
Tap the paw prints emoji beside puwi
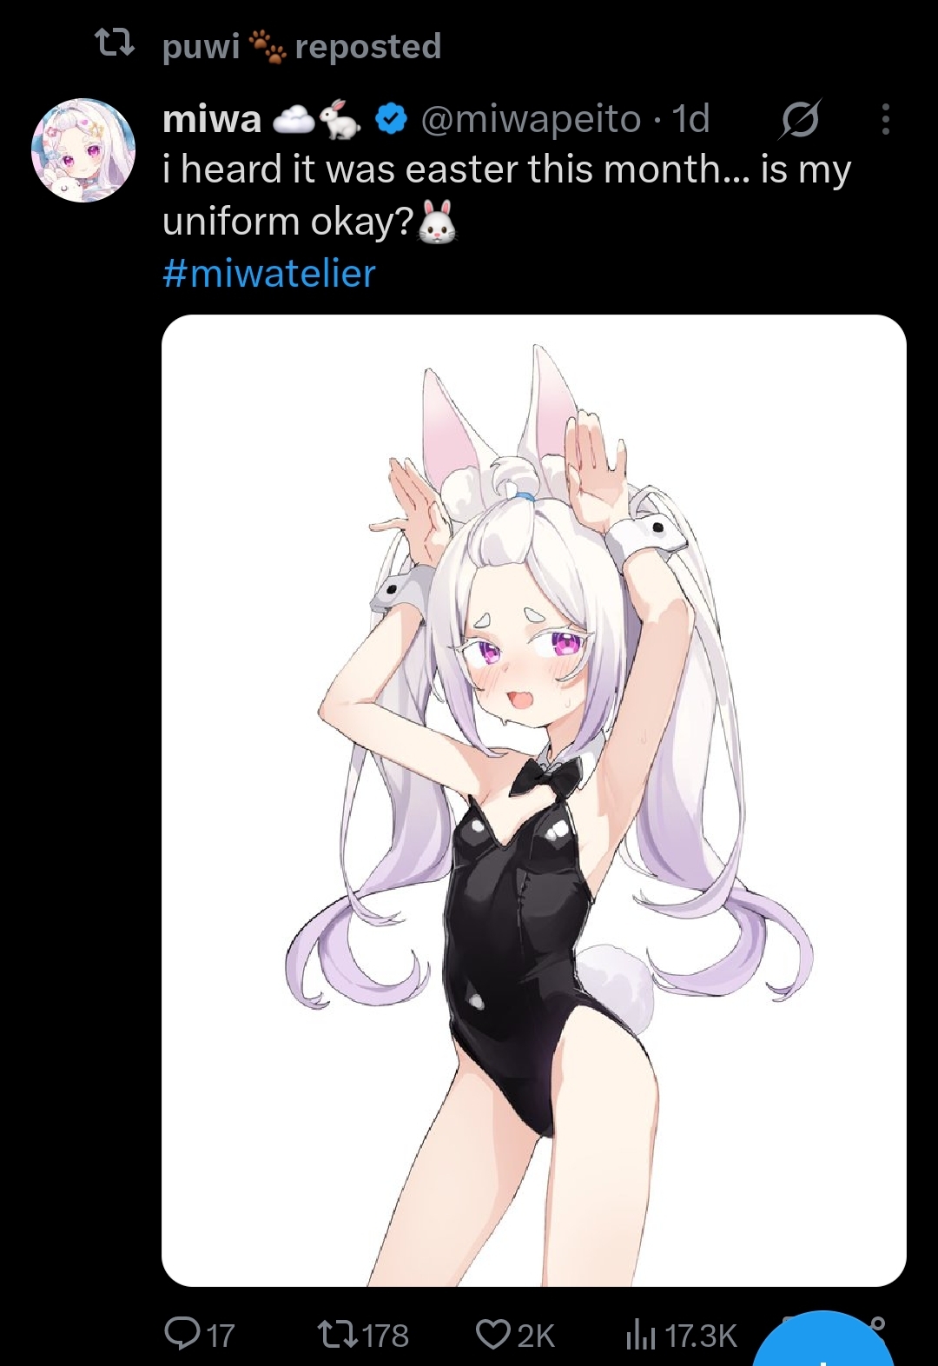(x=267, y=45)
